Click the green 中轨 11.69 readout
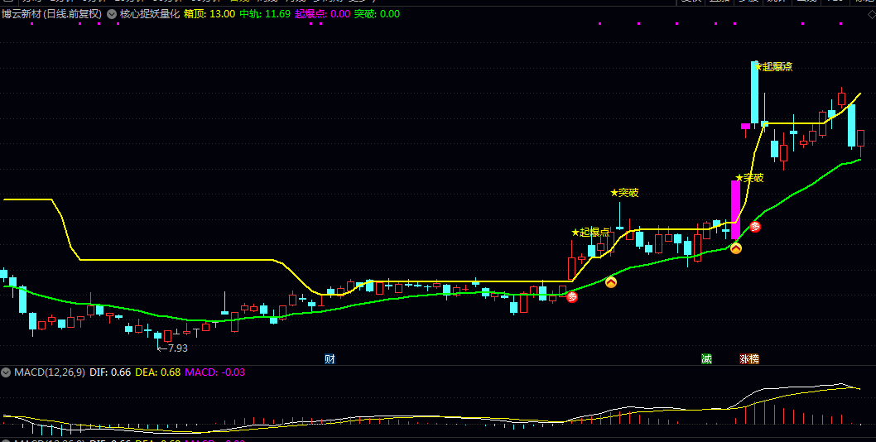 pos(265,14)
